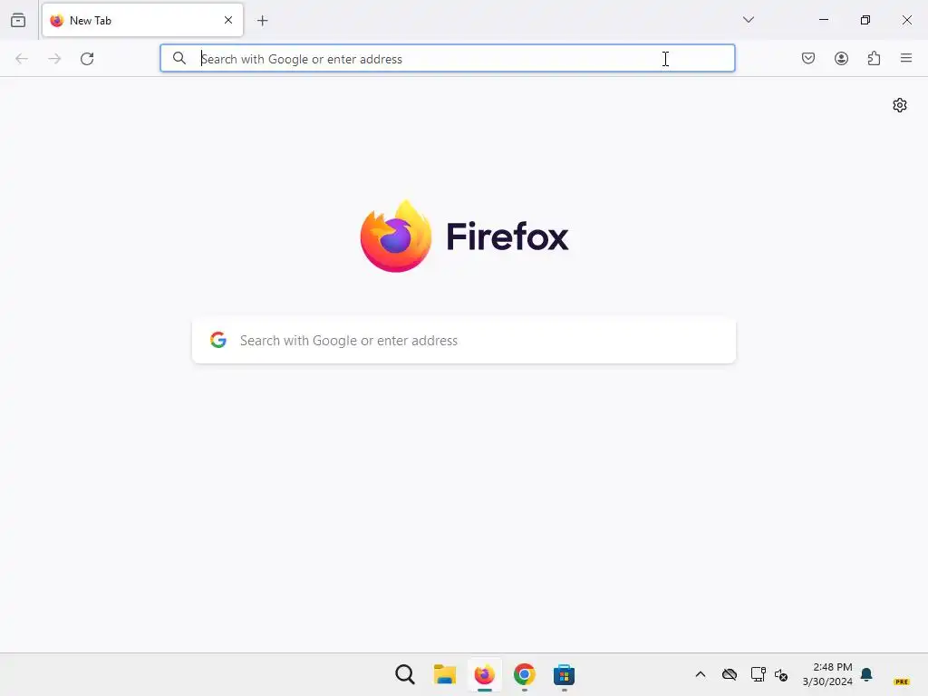Personalize new tab with gear icon
The width and height of the screenshot is (928, 696).
[900, 105]
